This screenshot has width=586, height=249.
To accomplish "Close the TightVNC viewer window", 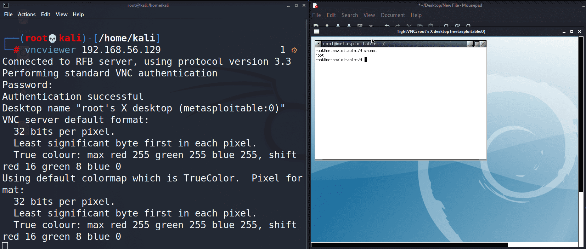I will 580,31.
